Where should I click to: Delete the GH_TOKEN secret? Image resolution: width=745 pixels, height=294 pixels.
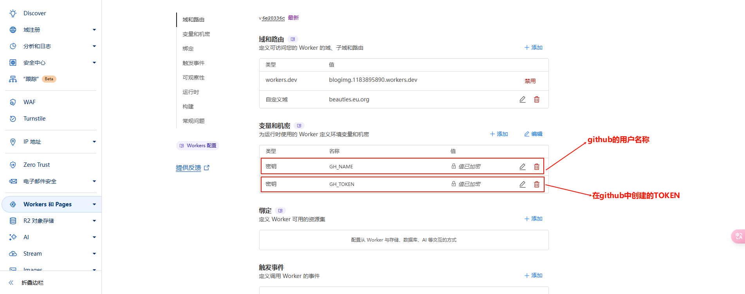tap(537, 184)
